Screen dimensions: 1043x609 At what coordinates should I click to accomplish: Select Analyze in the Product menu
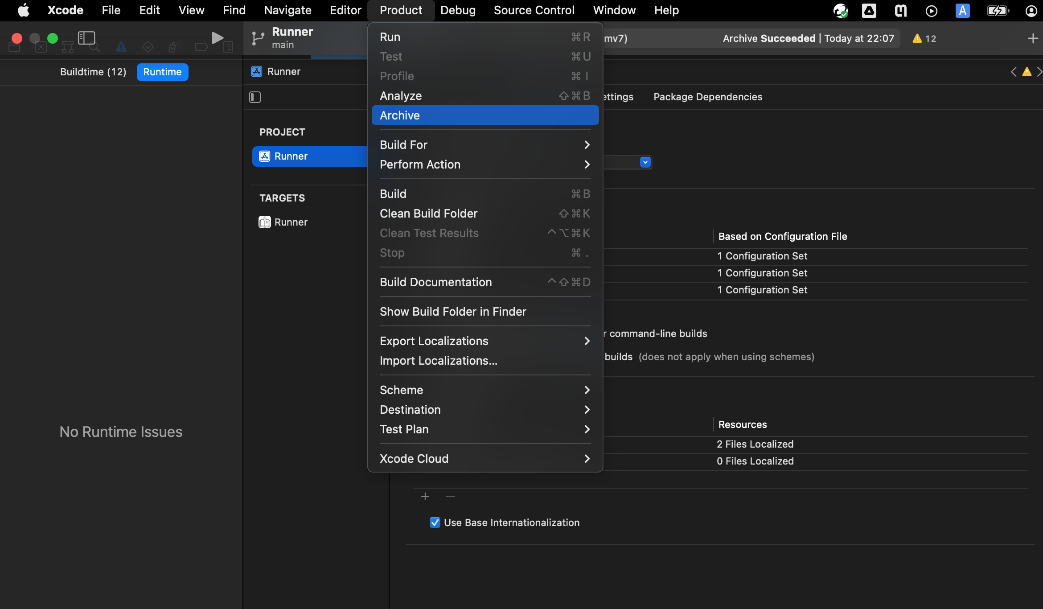pyautogui.click(x=485, y=96)
